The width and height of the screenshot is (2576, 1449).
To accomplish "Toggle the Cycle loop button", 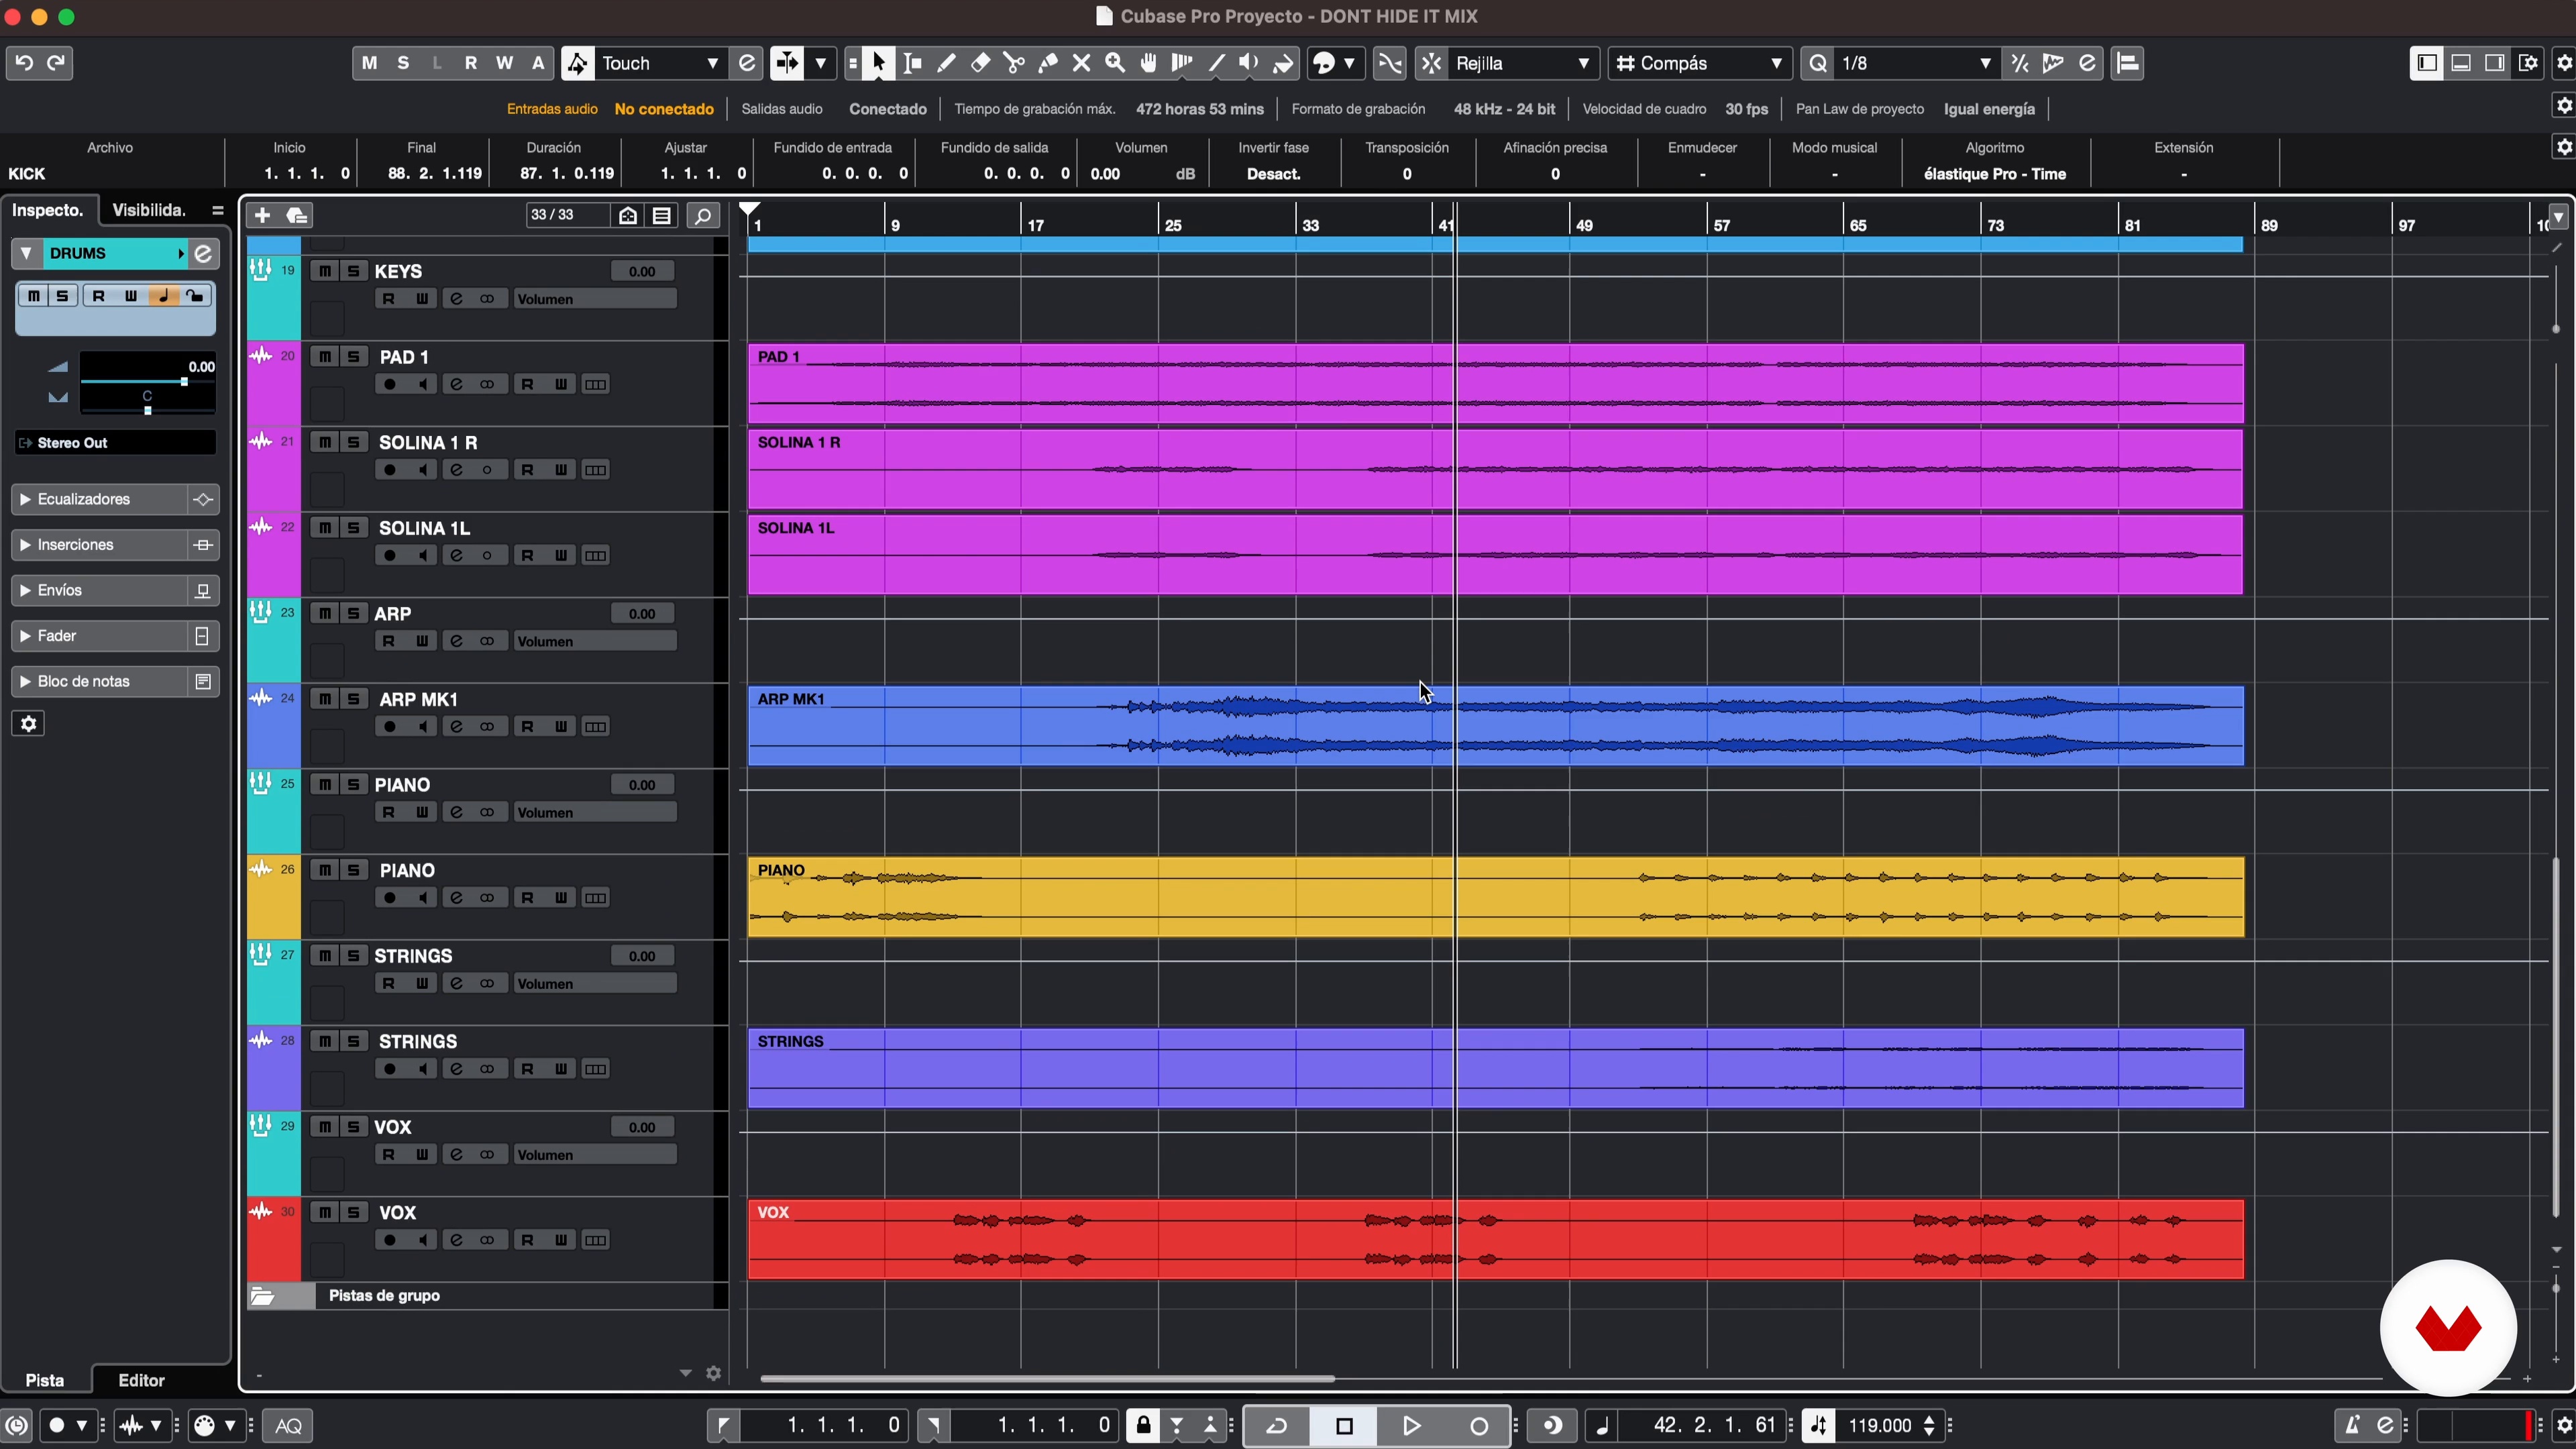I will click(x=1276, y=1426).
